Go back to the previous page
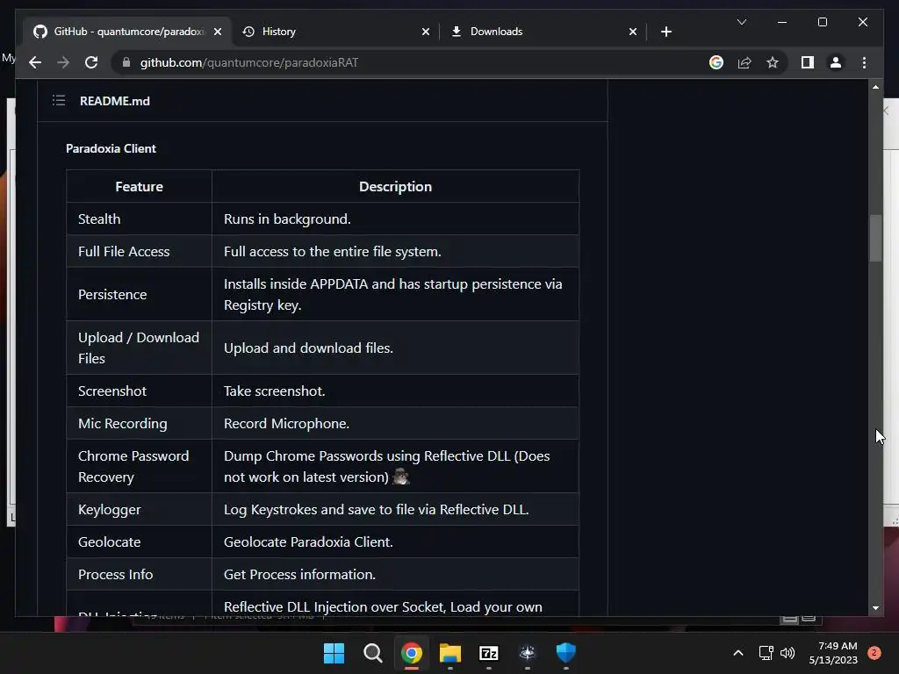Image resolution: width=899 pixels, height=674 pixels. coord(35,62)
